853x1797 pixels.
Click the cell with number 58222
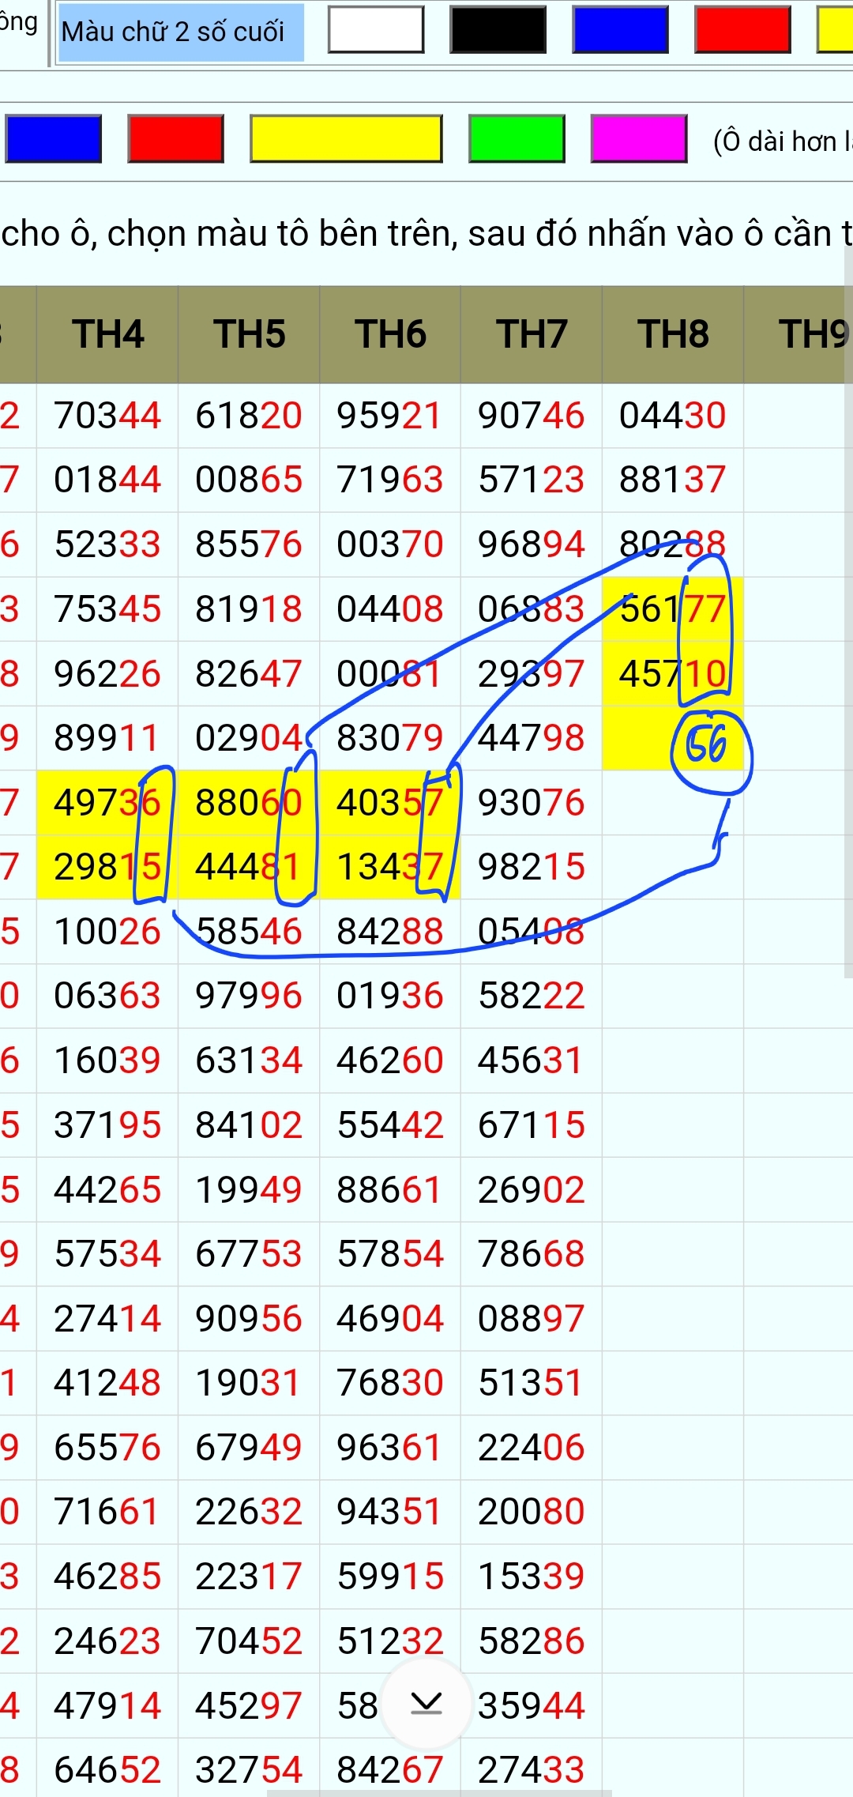pyautogui.click(x=531, y=996)
